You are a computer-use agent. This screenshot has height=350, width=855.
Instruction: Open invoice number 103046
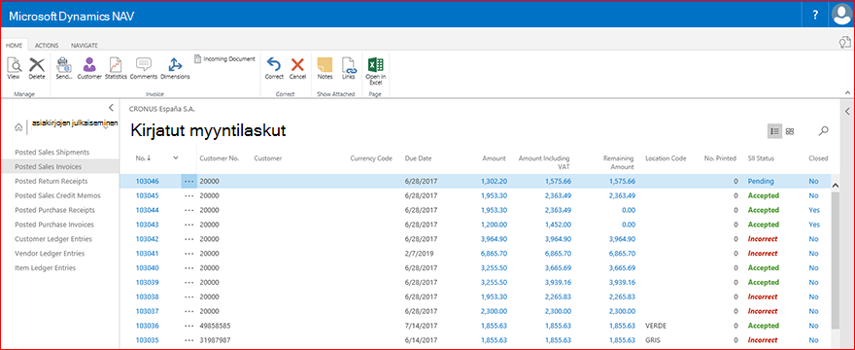(x=148, y=181)
